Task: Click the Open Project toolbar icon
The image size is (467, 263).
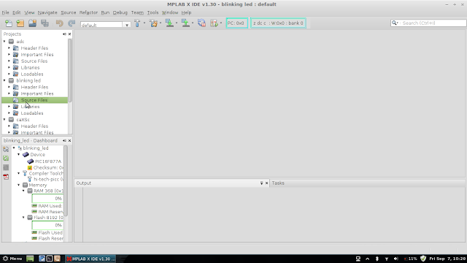Action: click(32, 23)
